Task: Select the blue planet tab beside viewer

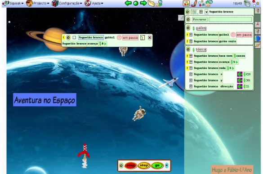Action: 258,38
